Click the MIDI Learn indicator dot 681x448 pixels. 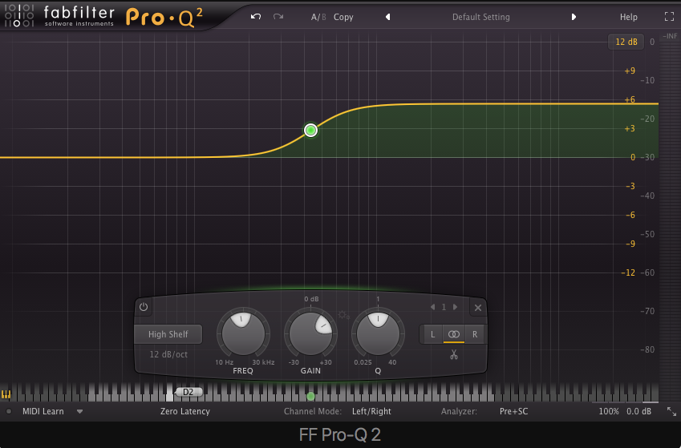point(9,411)
